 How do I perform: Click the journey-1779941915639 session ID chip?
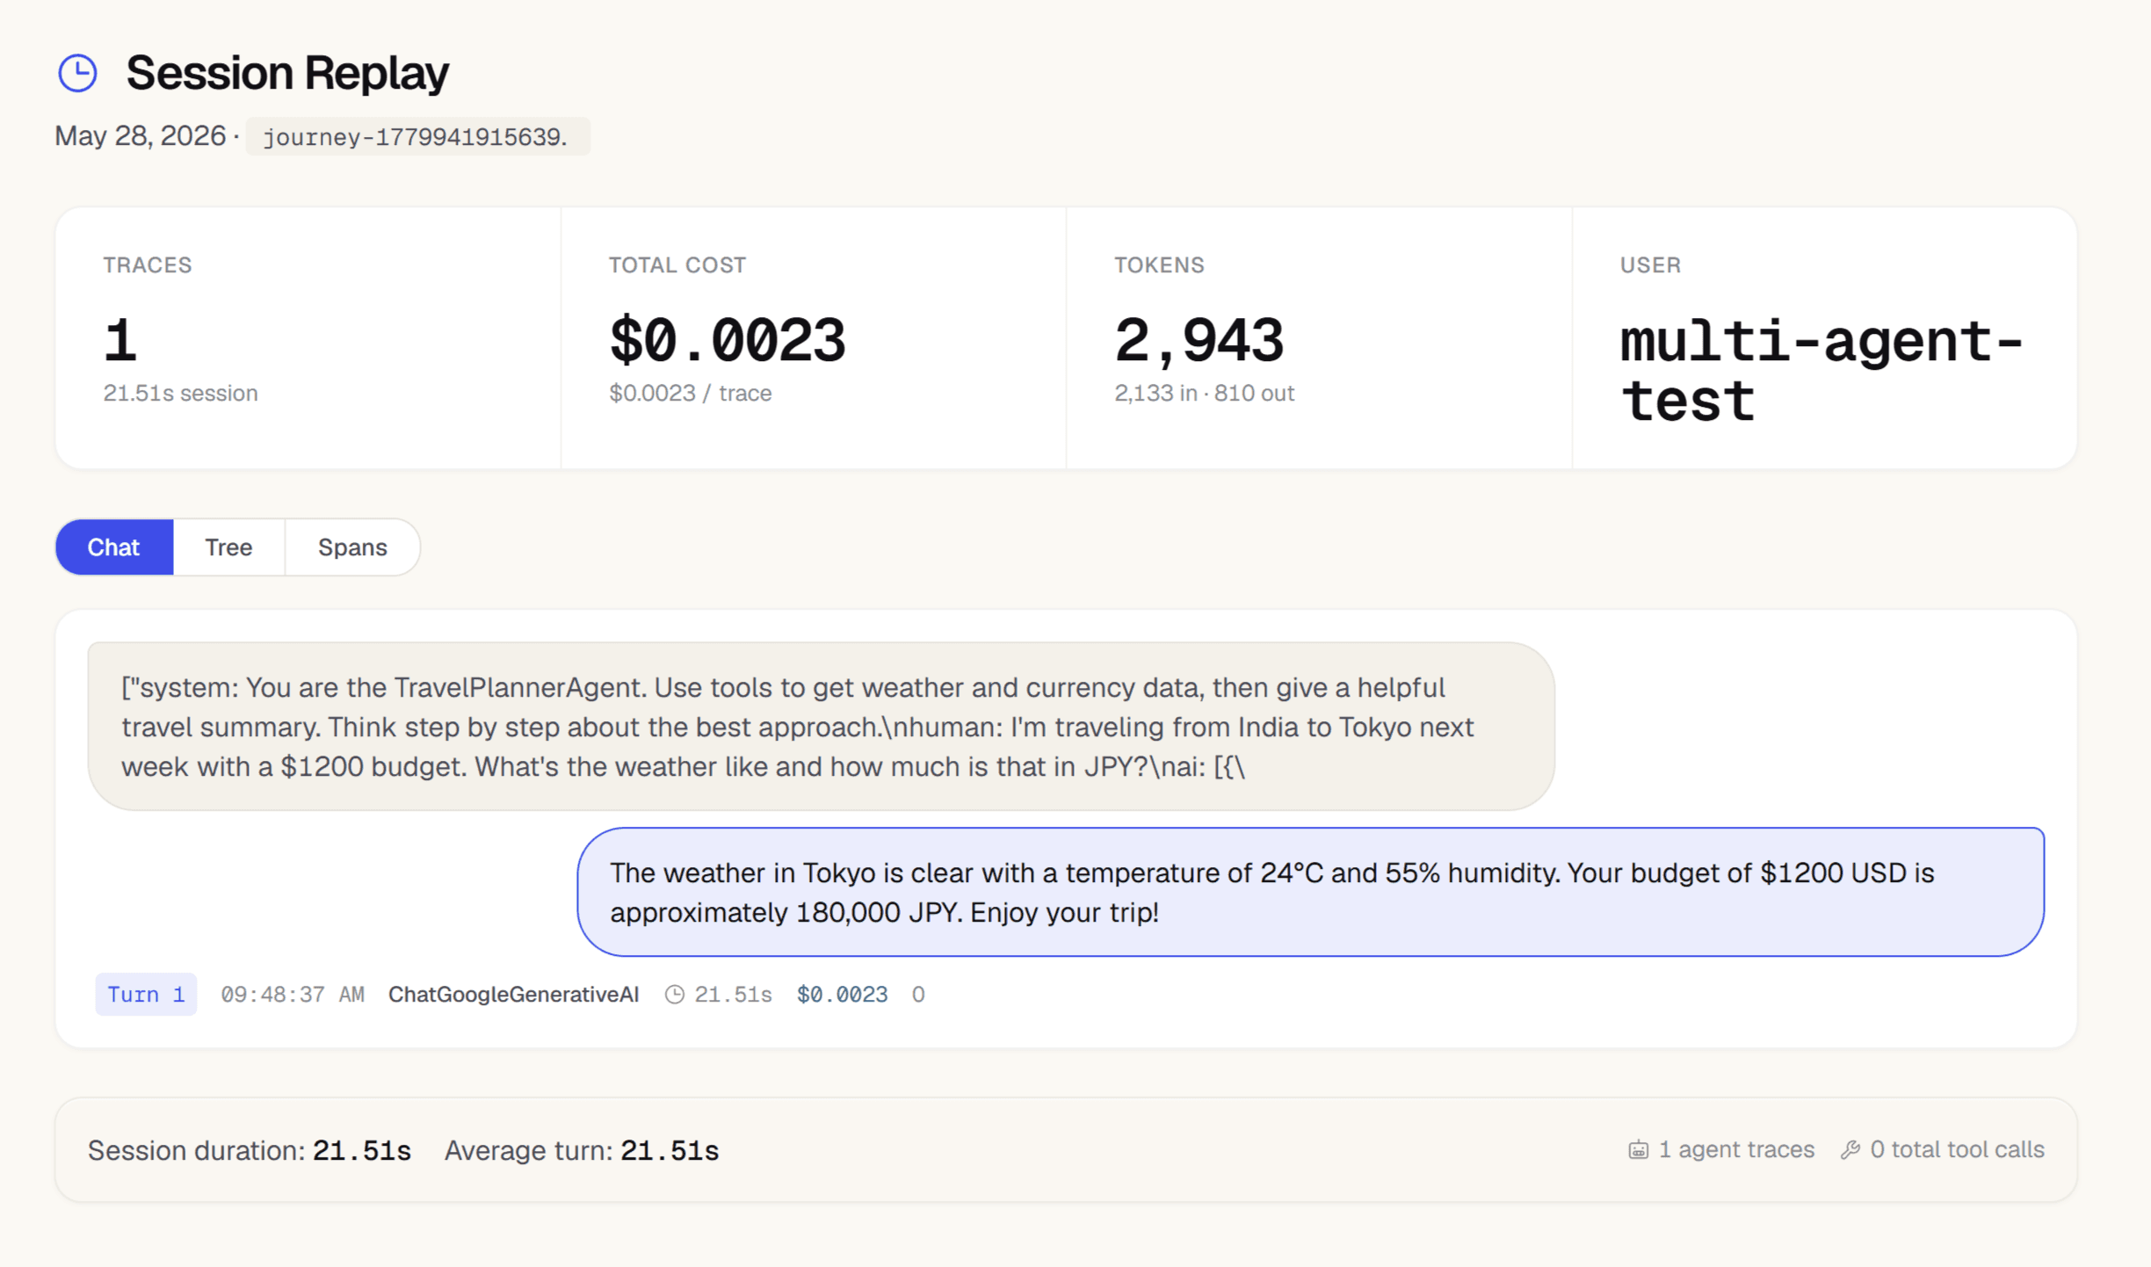[x=417, y=136]
